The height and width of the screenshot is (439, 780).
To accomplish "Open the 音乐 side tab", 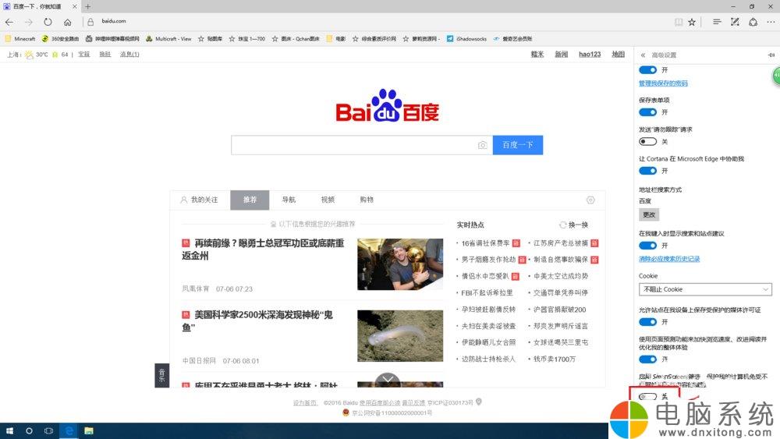I will [x=161, y=375].
